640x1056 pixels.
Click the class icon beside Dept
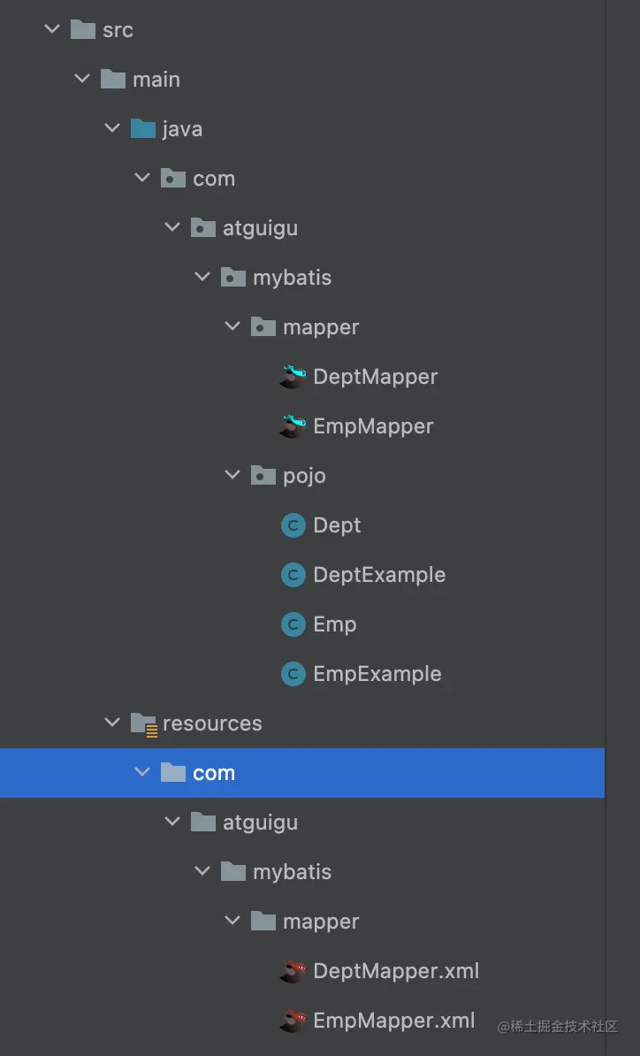(x=292, y=525)
